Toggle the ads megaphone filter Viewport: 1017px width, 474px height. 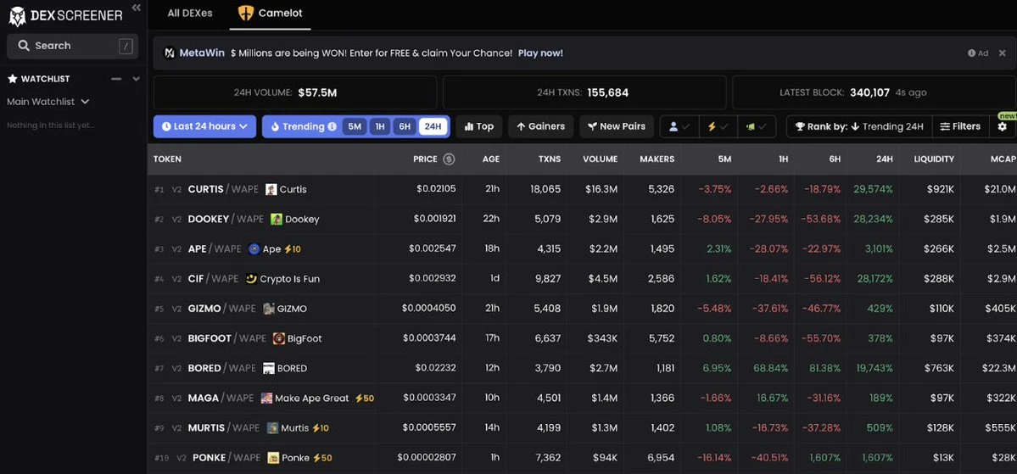pos(756,126)
